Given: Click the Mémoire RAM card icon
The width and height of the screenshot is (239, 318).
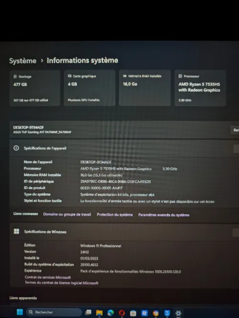Looking at the screenshot, I should 125,76.
